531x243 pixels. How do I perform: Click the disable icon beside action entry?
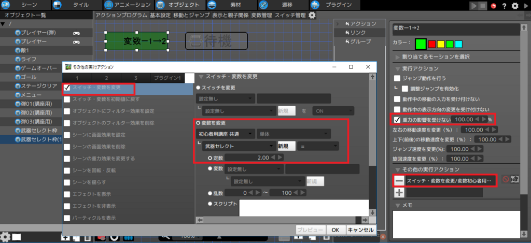click(x=505, y=179)
